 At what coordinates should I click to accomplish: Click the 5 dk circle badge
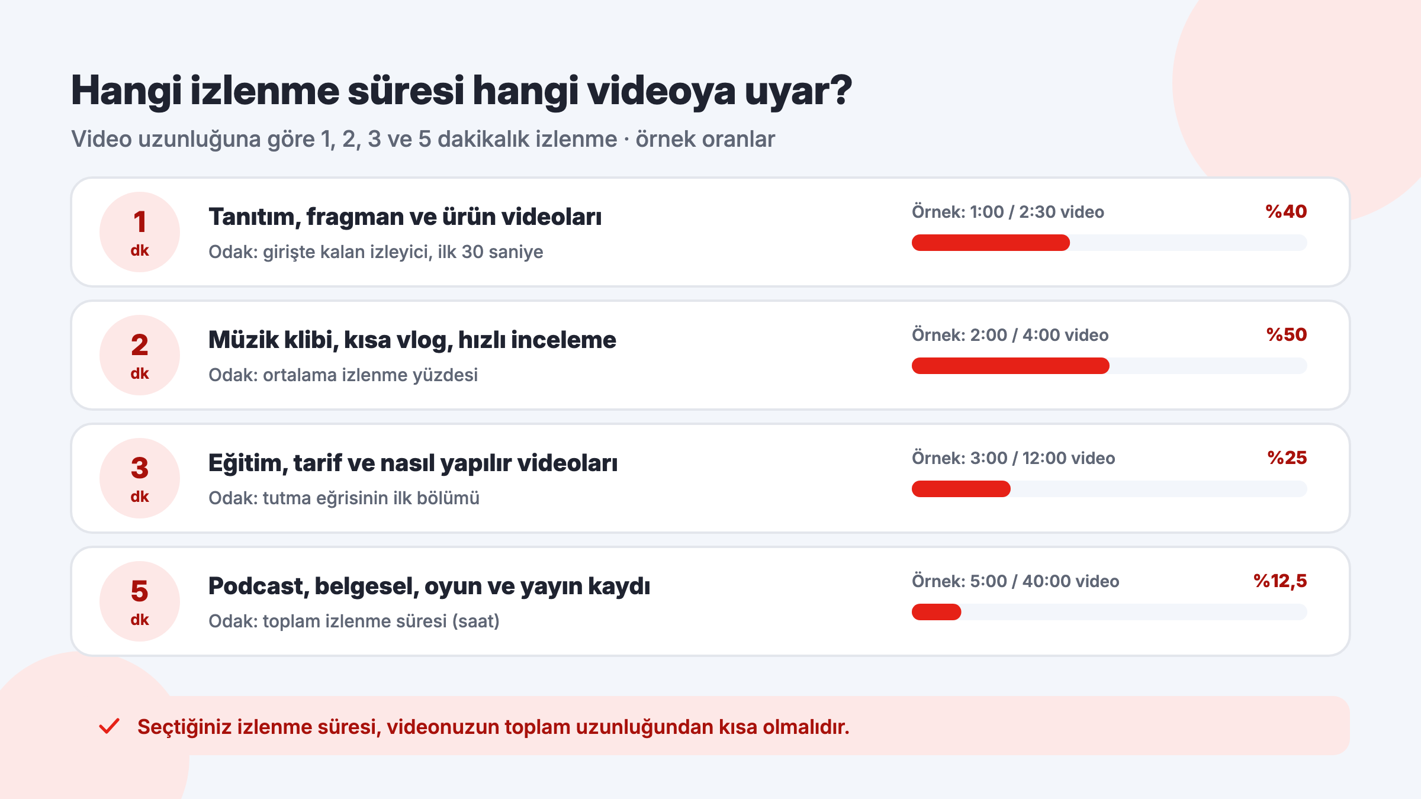pyautogui.click(x=140, y=601)
